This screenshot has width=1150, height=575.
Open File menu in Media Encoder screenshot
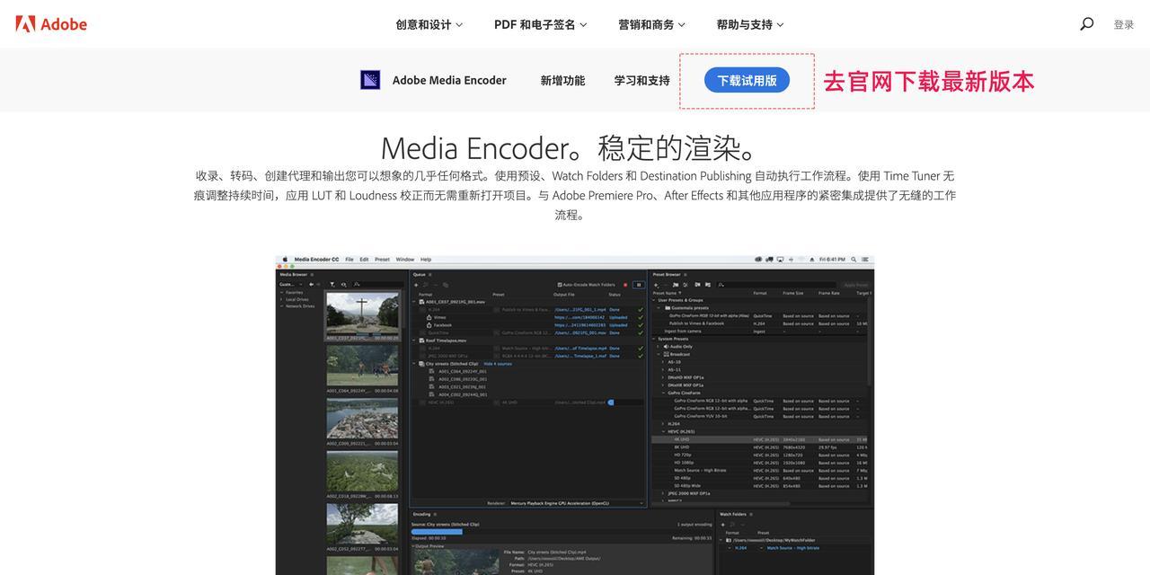coord(349,260)
